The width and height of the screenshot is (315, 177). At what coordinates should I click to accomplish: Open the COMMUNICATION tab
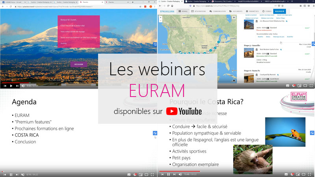(x=218, y=11)
